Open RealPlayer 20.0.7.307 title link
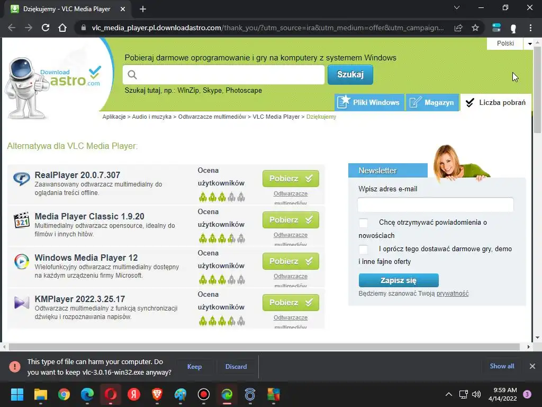This screenshot has width=542, height=407. tap(77, 175)
